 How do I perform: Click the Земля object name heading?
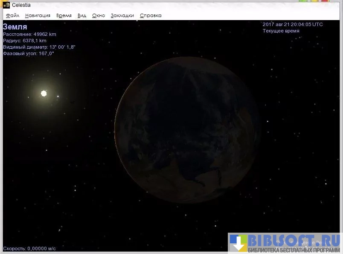click(15, 27)
